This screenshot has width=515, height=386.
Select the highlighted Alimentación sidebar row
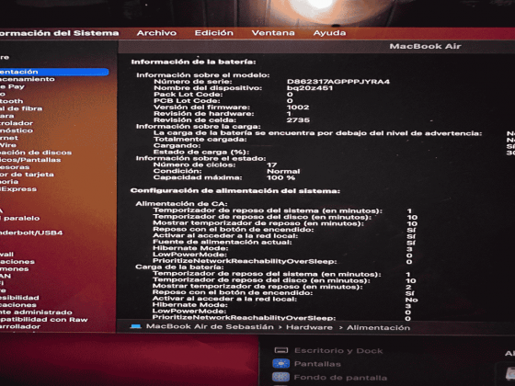pos(54,72)
